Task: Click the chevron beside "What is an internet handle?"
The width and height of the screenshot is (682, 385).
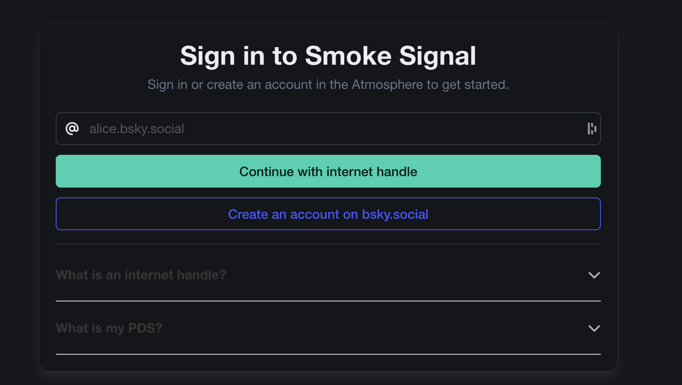Action: point(594,275)
